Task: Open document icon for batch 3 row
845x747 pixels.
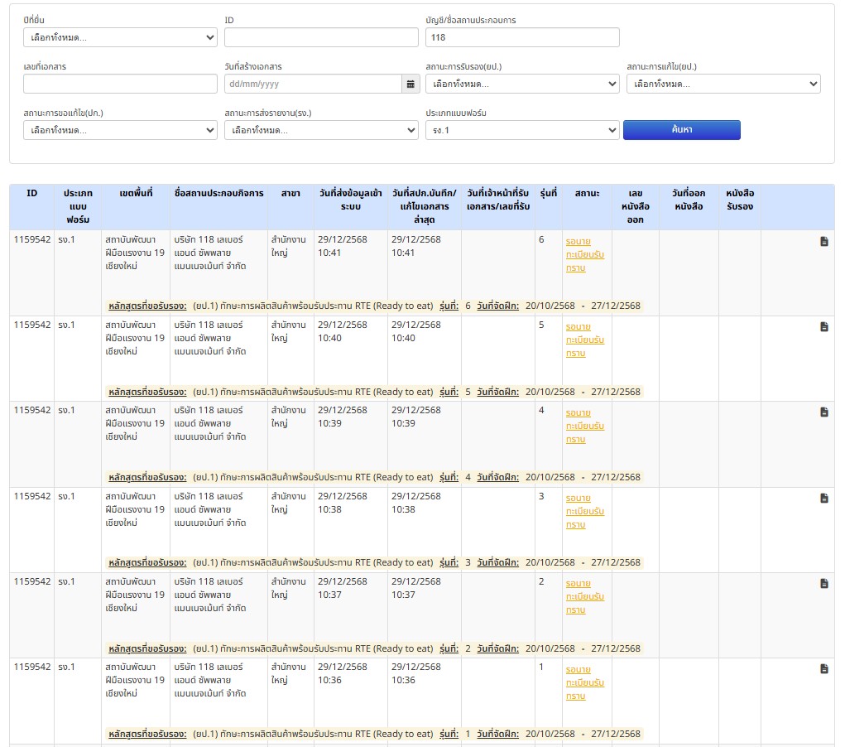Action: [x=823, y=498]
